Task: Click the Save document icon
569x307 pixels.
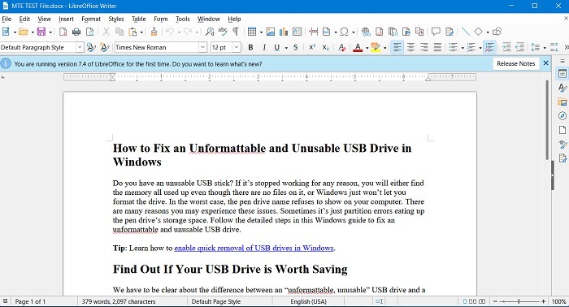Action: [41, 32]
